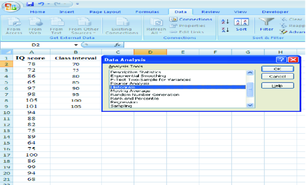Undo the last action
Screen dimensions: 306x185
tap(41, 4)
